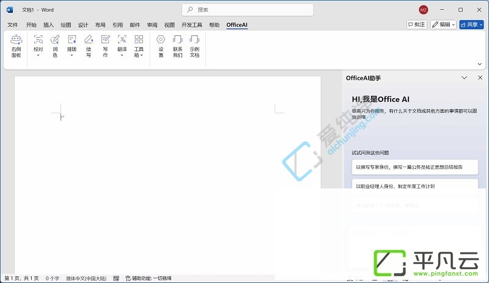489x283 pixels.
Task: Open the 右侧面板 side panel button
Action: pos(16,46)
